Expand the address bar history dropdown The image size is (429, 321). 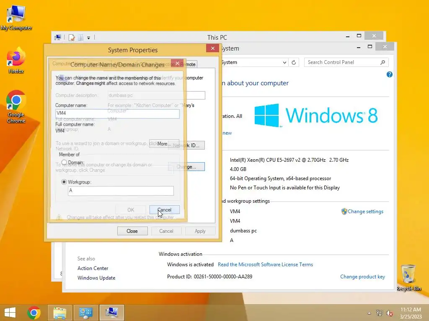pyautogui.click(x=284, y=63)
